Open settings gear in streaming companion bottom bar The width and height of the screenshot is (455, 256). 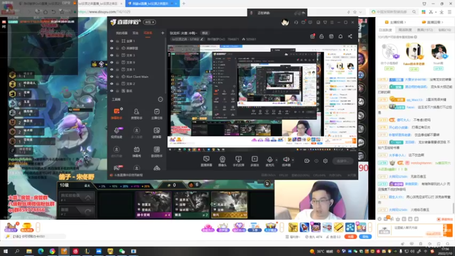tap(325, 161)
